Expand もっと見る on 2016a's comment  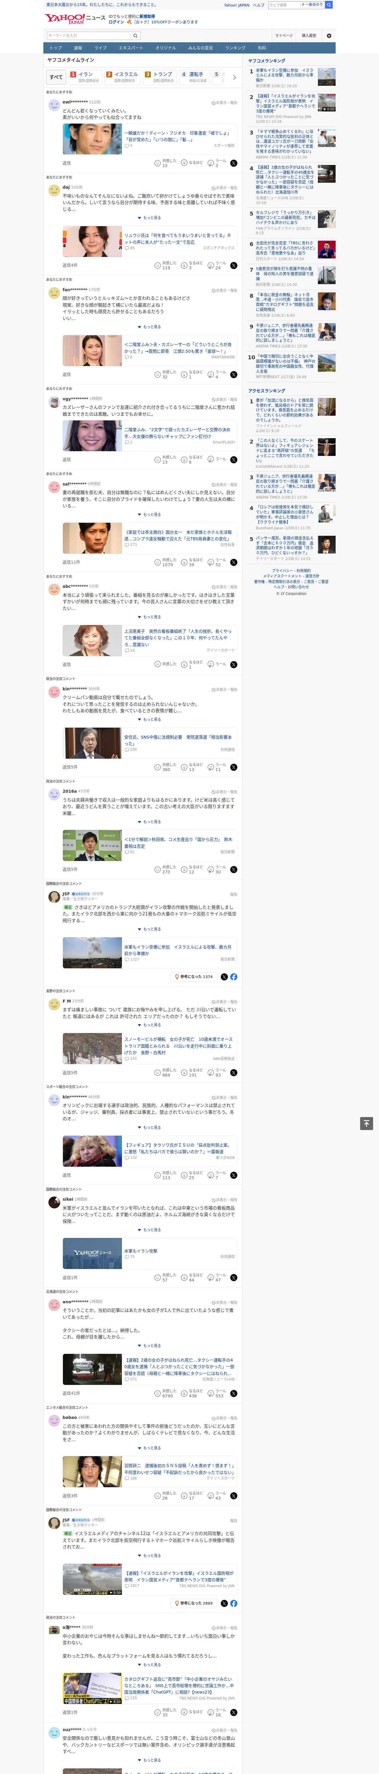[149, 822]
